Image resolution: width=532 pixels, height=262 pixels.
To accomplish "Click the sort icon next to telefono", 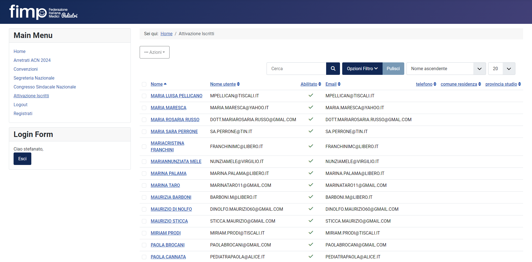I will [x=435, y=84].
